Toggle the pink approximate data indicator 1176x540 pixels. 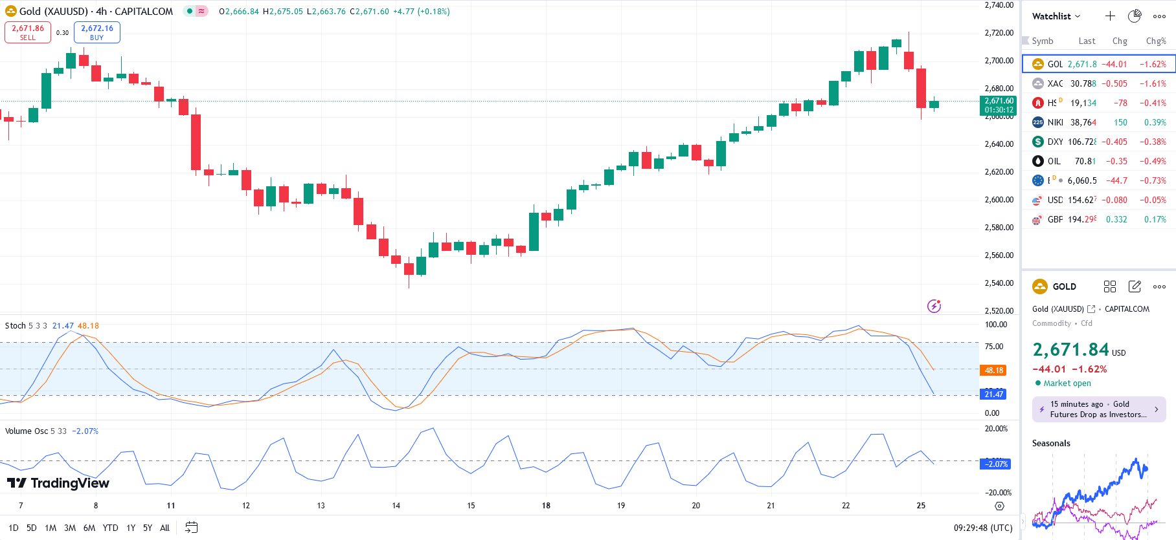[201, 11]
